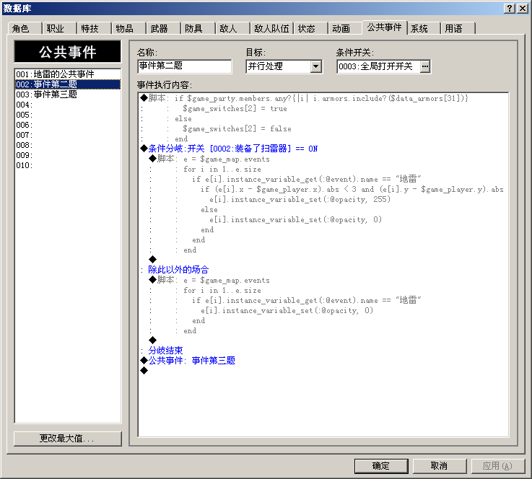532x479 pixels.
Task: Click the help question mark button
Action: pyautogui.click(x=510, y=8)
